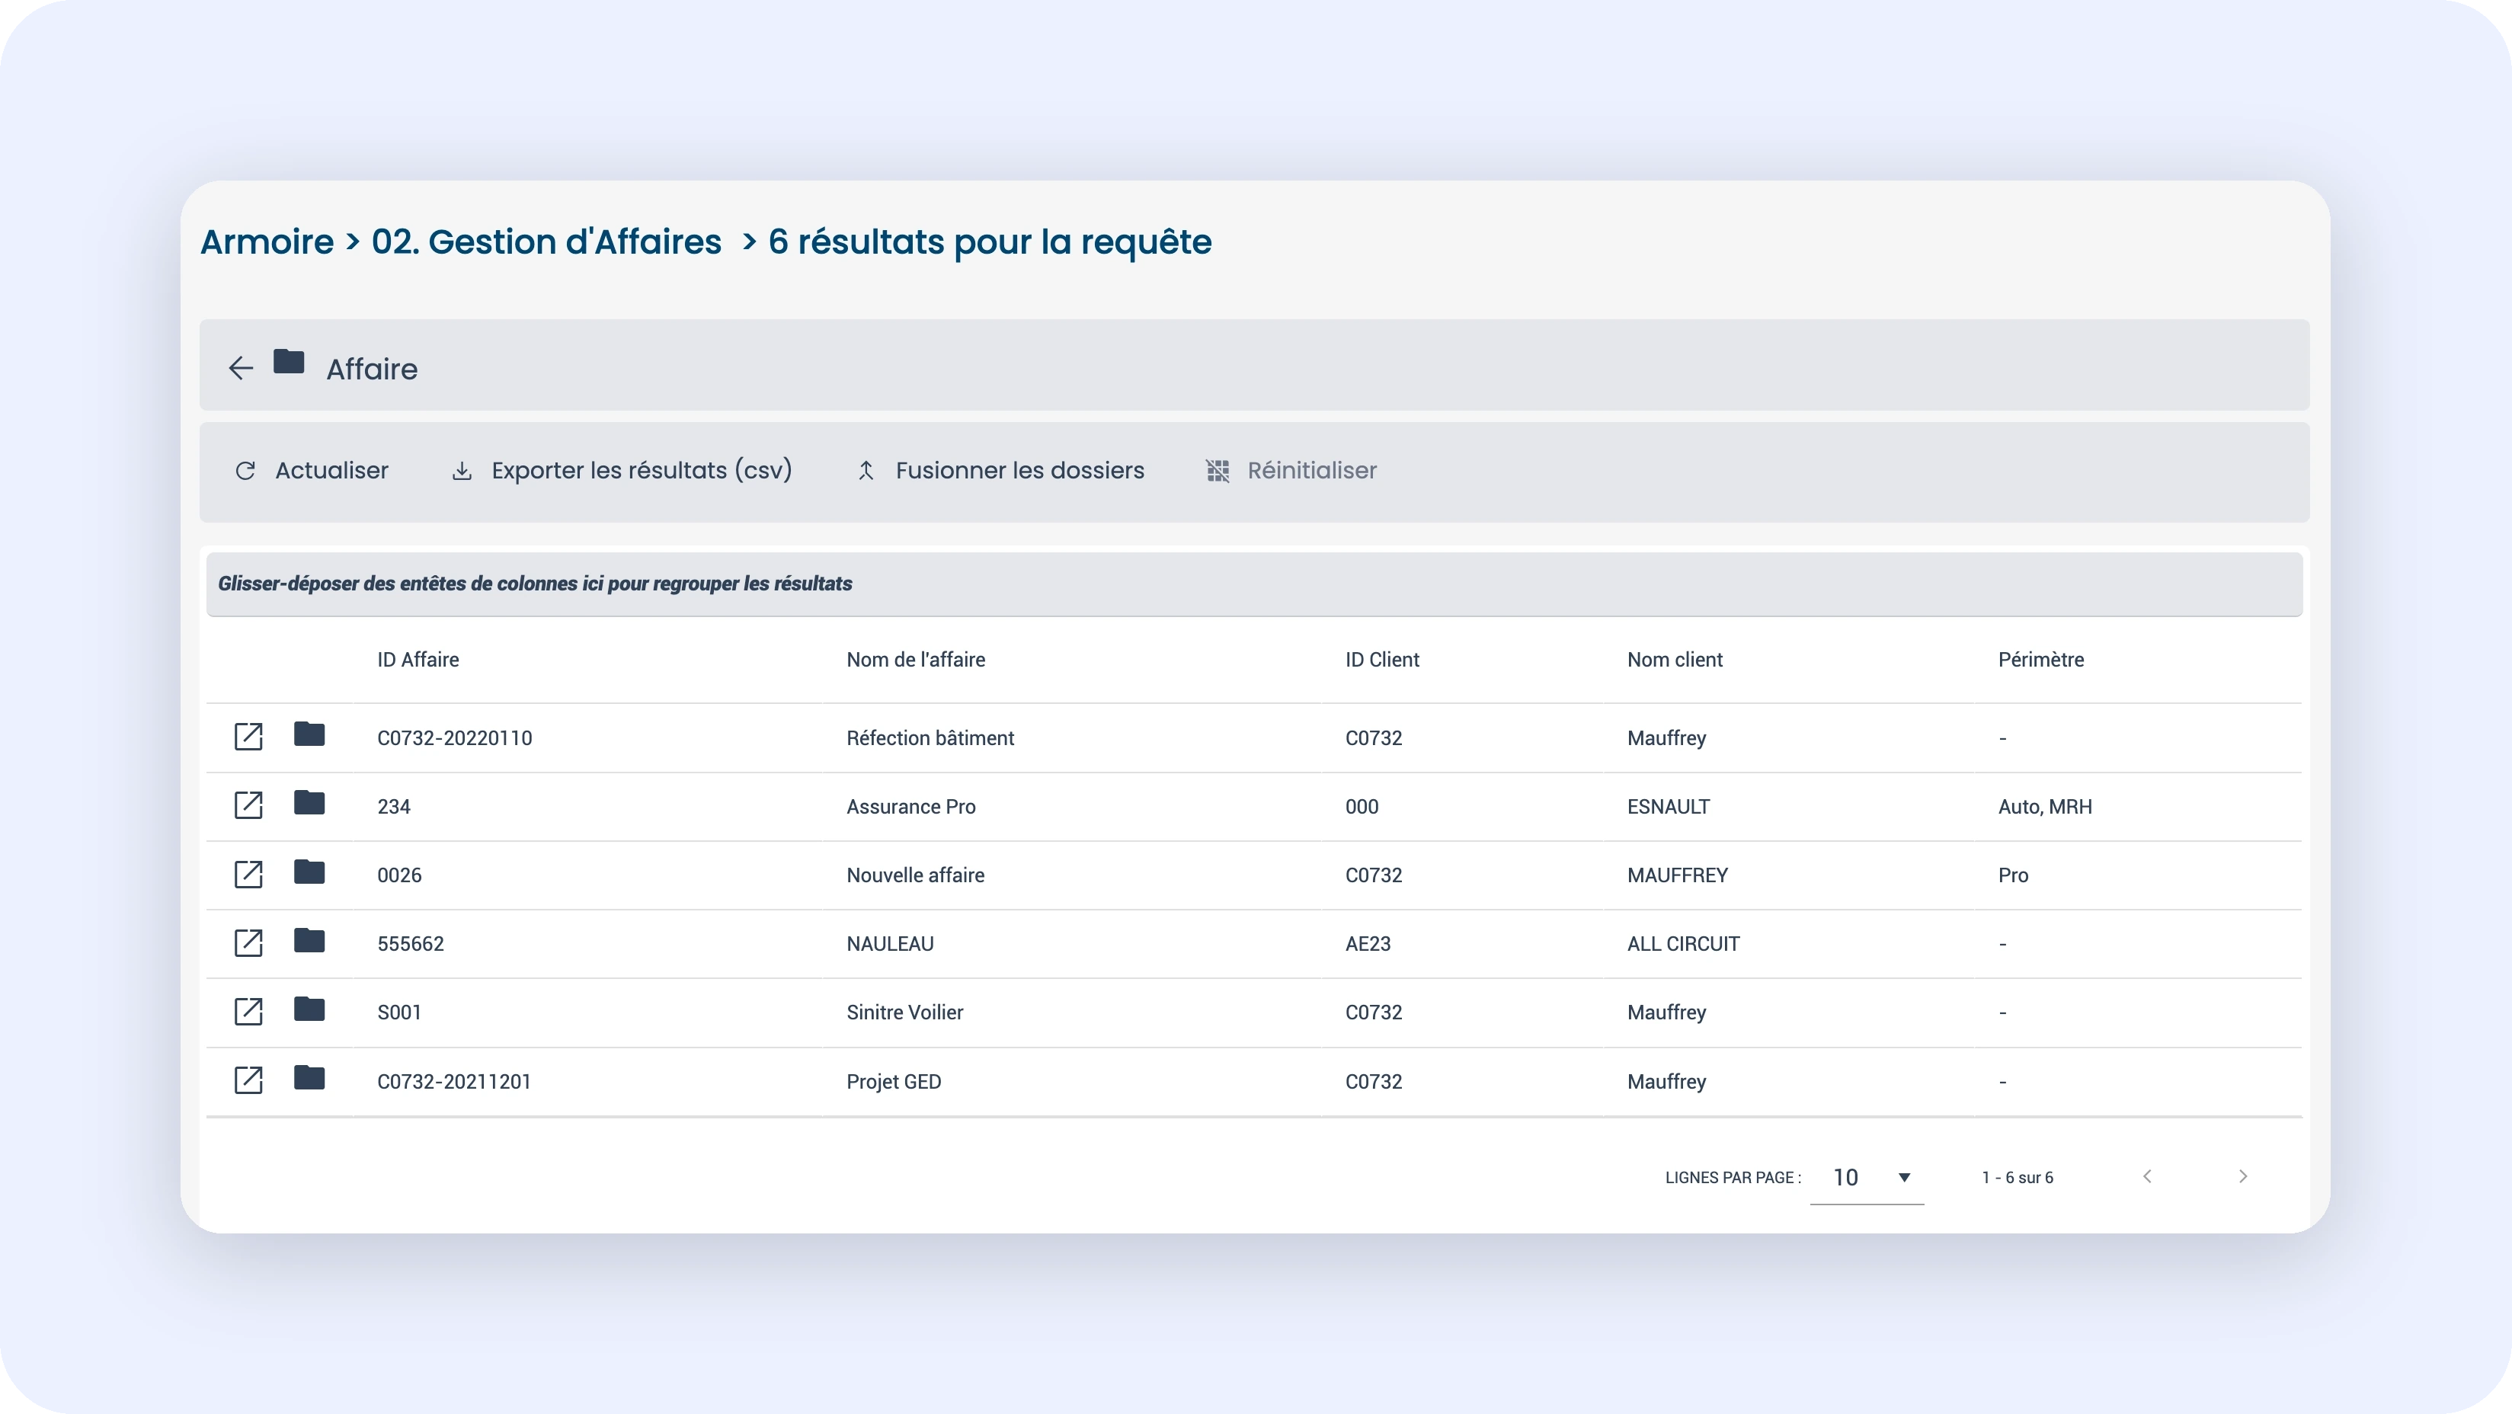This screenshot has width=2512, height=1414.
Task: Sort by Périmètre column header
Action: (2041, 661)
